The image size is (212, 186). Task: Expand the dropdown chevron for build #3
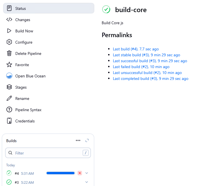pos(86,182)
